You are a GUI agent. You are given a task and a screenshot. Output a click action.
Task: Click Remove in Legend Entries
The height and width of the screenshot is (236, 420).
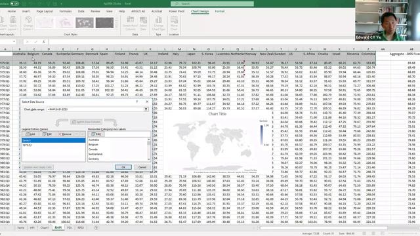[x=64, y=134]
